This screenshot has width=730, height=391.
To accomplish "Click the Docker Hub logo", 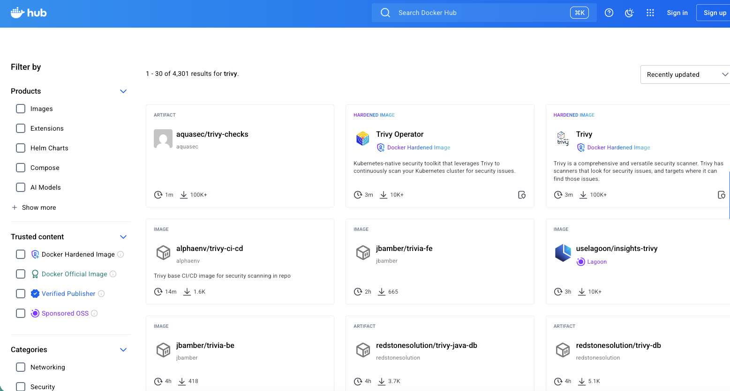I will coord(29,13).
